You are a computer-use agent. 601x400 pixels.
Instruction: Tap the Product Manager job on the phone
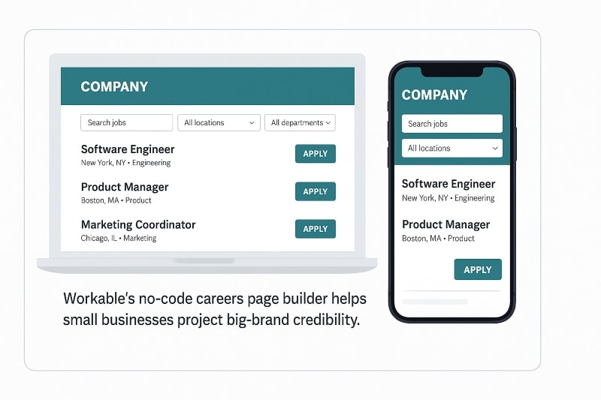(x=445, y=224)
